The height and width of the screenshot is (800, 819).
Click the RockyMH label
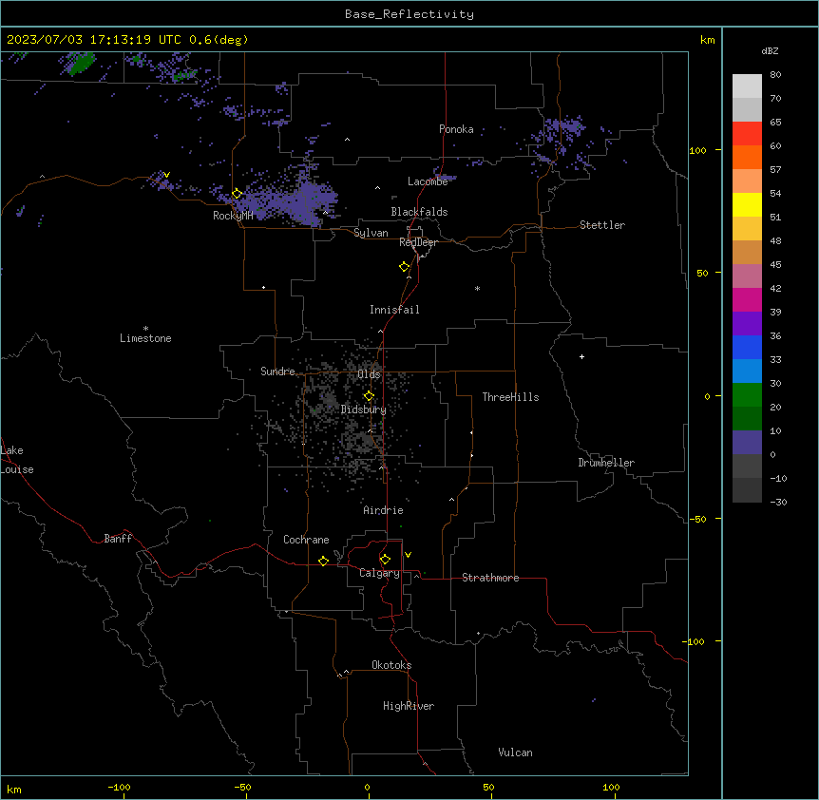coord(233,216)
